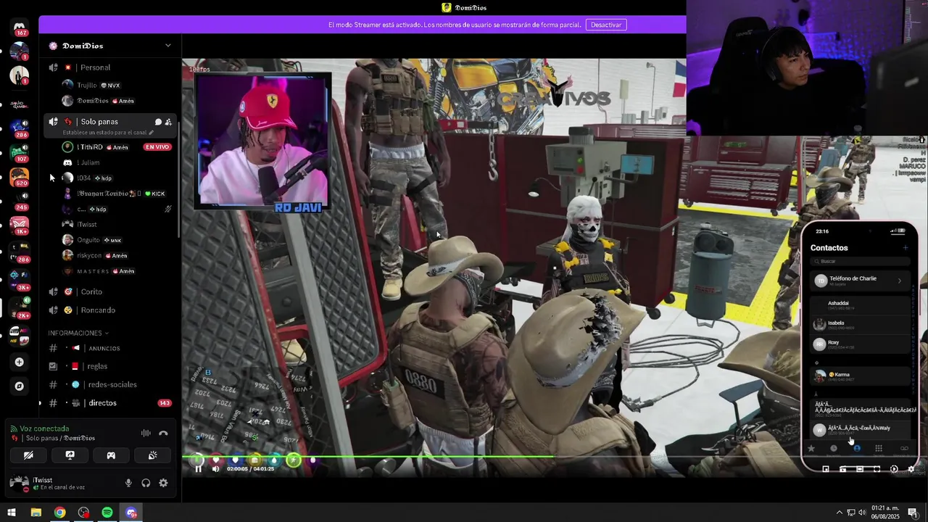928x522 pixels.
Task: Open Chrome from taskbar
Action: click(x=59, y=513)
